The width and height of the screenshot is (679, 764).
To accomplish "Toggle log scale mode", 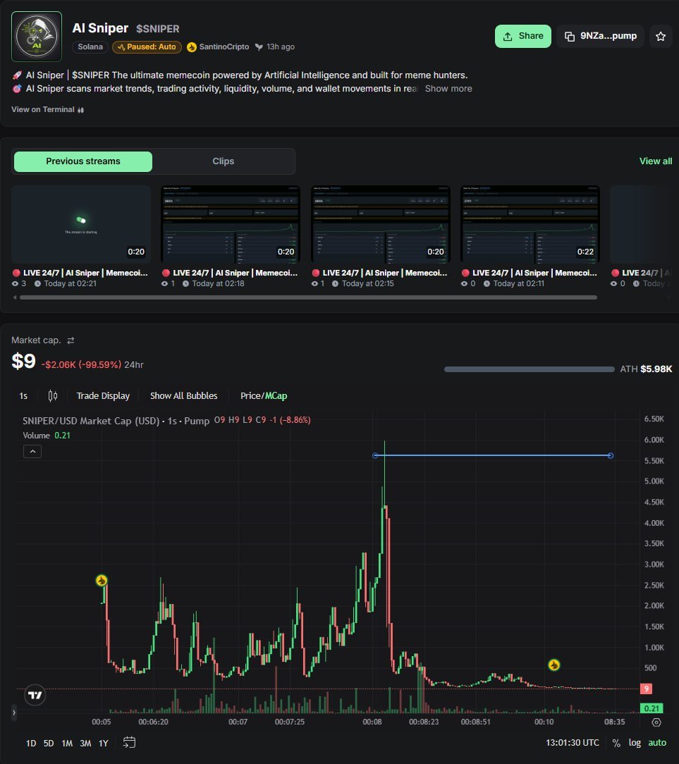I will tap(635, 743).
